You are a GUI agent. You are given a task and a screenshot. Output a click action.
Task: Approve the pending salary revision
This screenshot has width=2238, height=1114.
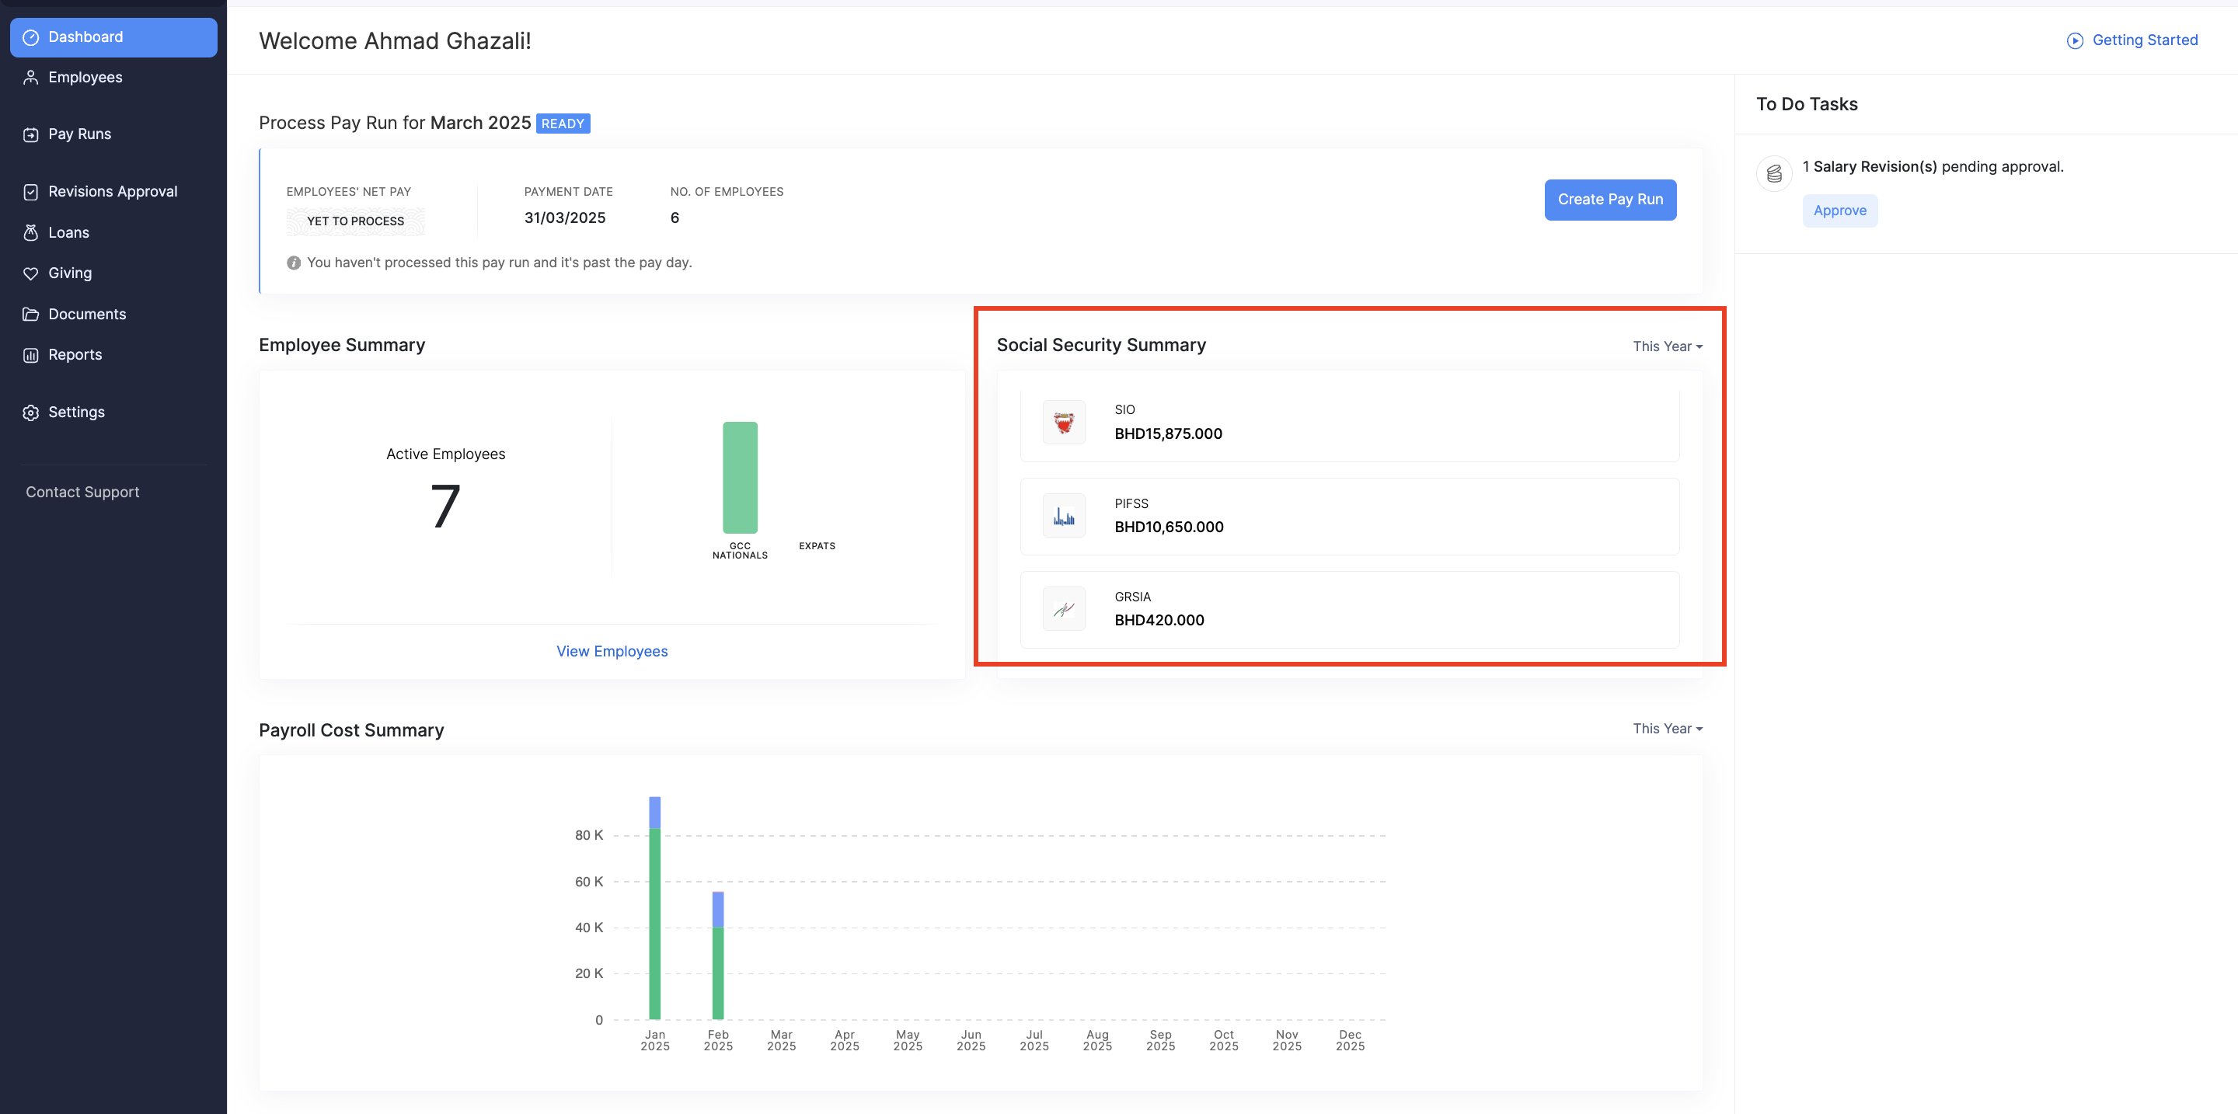click(1839, 211)
